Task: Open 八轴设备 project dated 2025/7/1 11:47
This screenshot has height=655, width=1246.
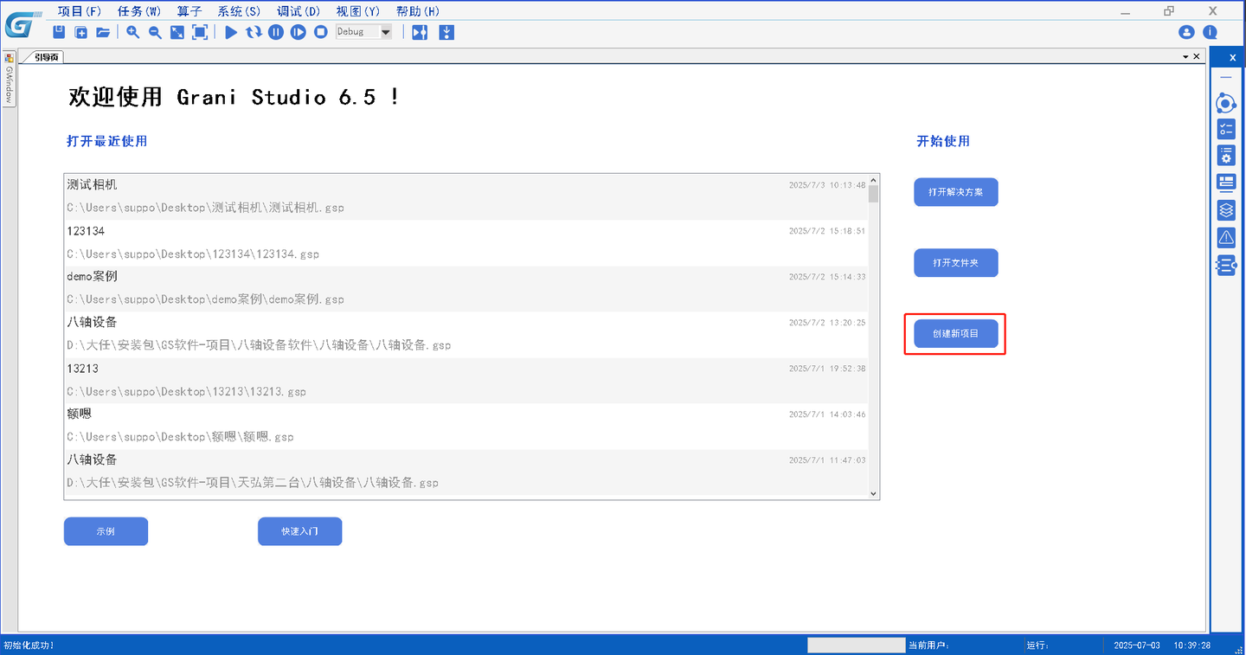Action: pyautogui.click(x=466, y=472)
